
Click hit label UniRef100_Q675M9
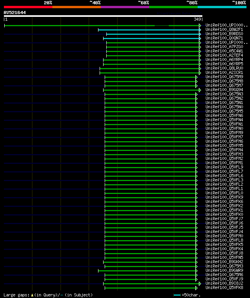coord(224,77)
